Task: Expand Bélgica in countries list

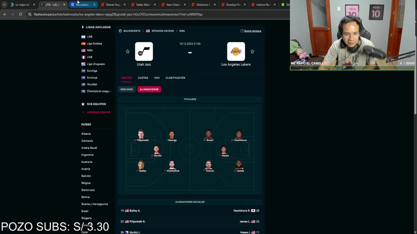Action: [86, 183]
